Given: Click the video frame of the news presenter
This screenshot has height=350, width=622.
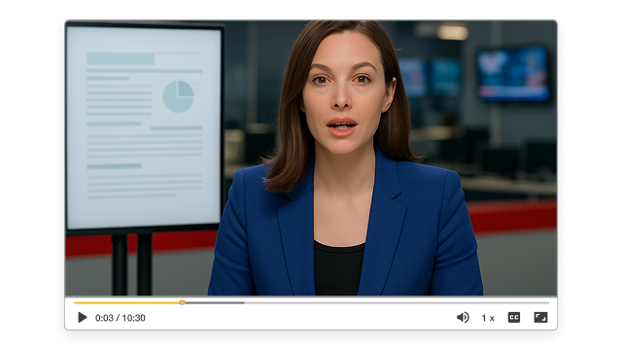Looking at the screenshot, I should tap(311, 157).
